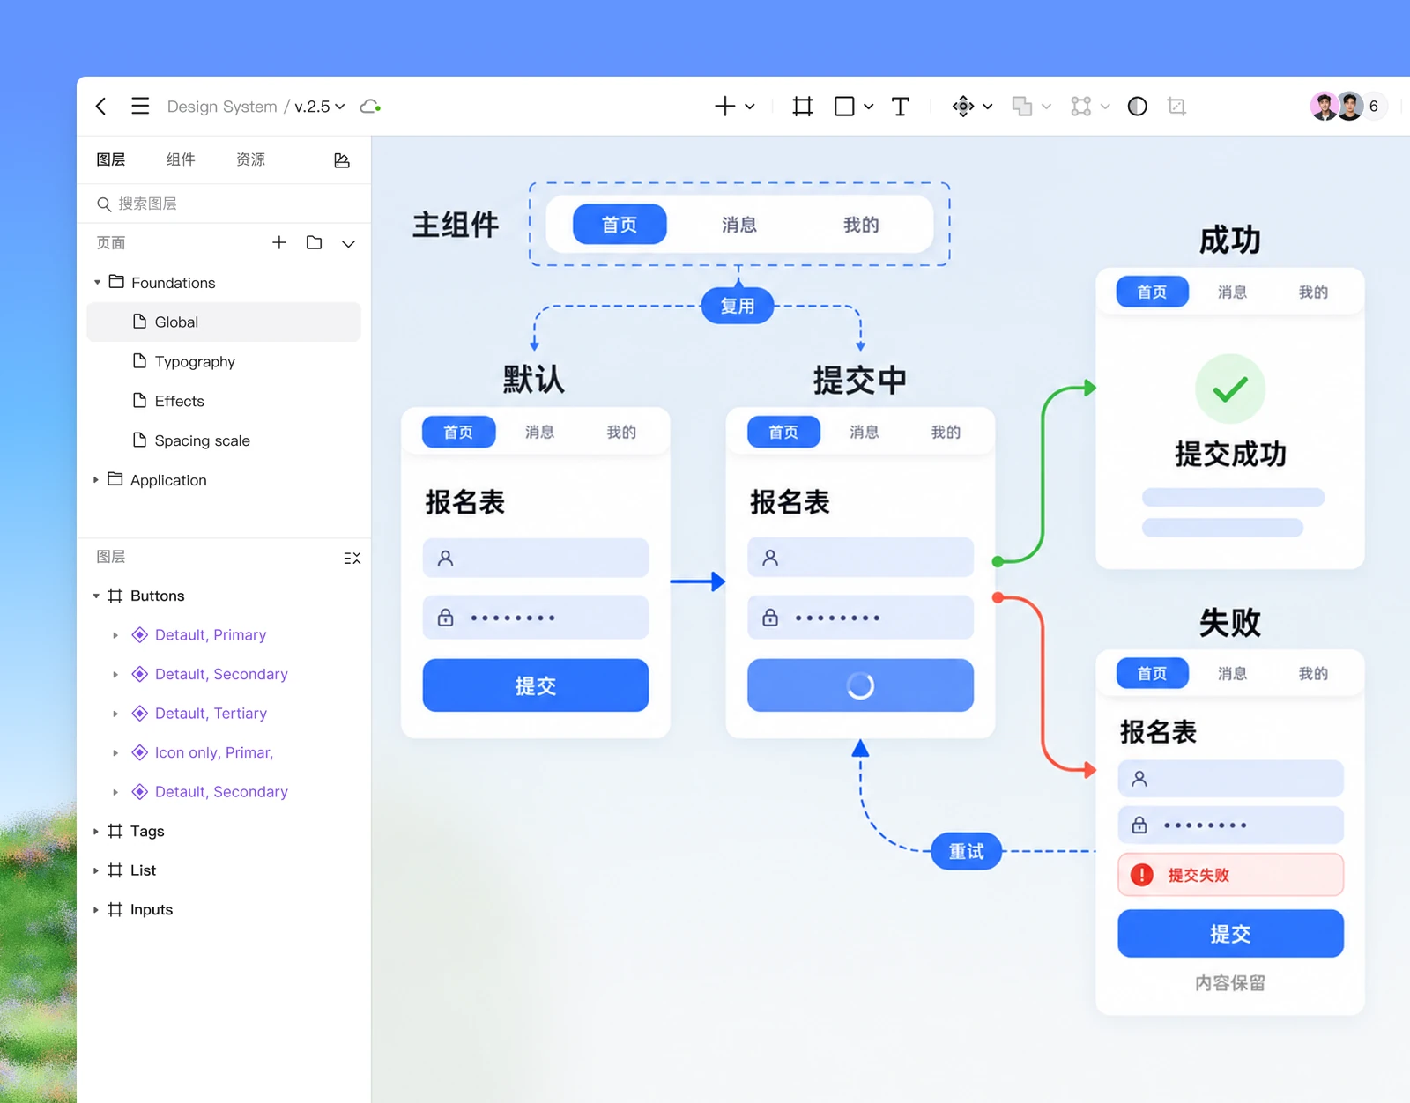Select the Detault, Tertiary layer
The height and width of the screenshot is (1103, 1410).
click(x=211, y=714)
